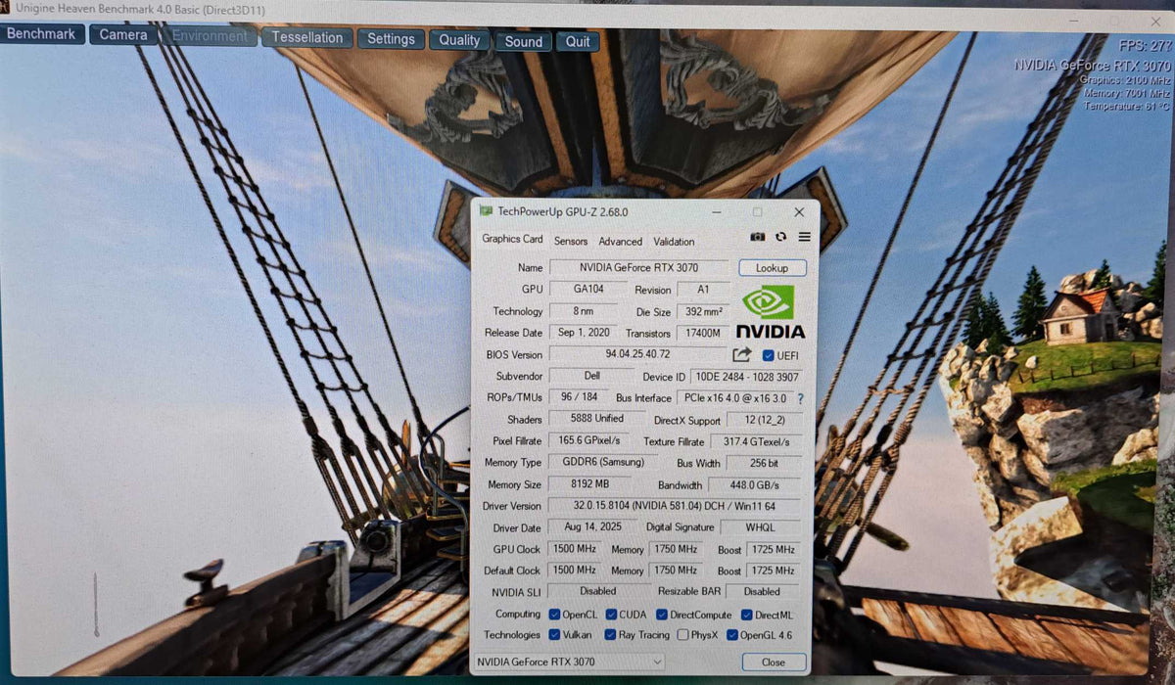1175x685 pixels.
Task: Toggle the OpenGL 4.6 checkbox
Action: coord(732,635)
